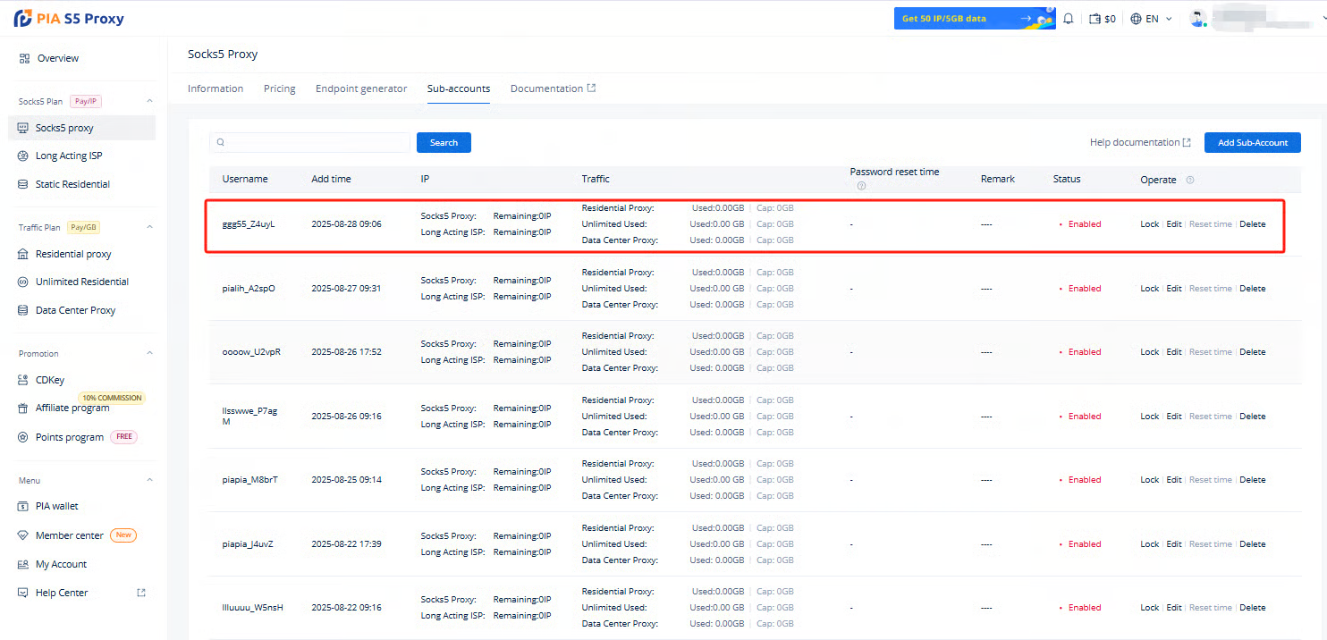Delete the pialih_A2spO sub-account

pyautogui.click(x=1252, y=289)
